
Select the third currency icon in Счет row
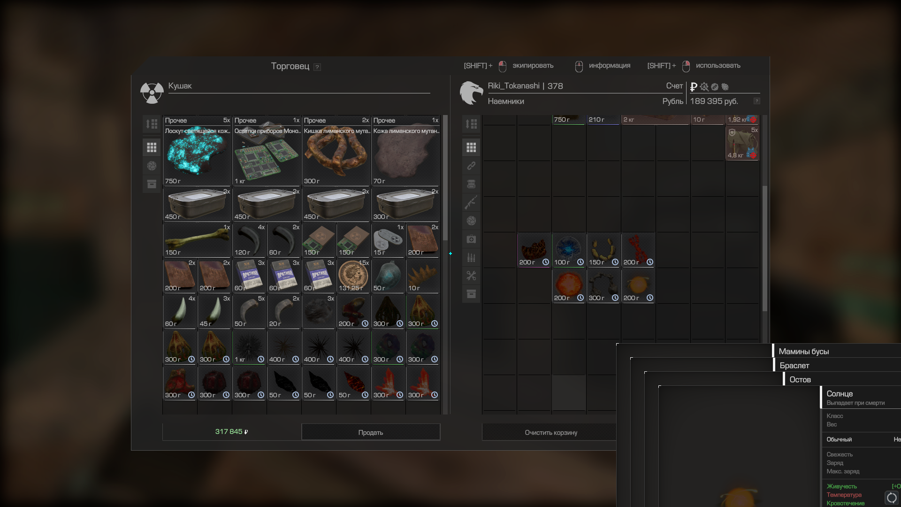[x=715, y=87]
